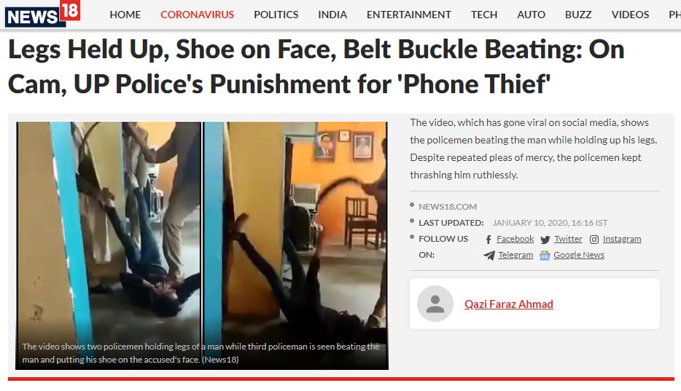Open the Home menu item

click(125, 15)
